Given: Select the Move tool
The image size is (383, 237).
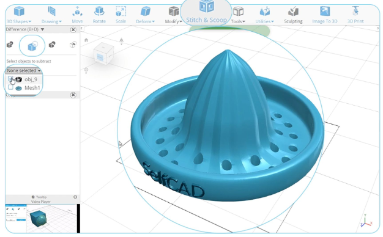Looking at the screenshot, I should pos(77,15).
